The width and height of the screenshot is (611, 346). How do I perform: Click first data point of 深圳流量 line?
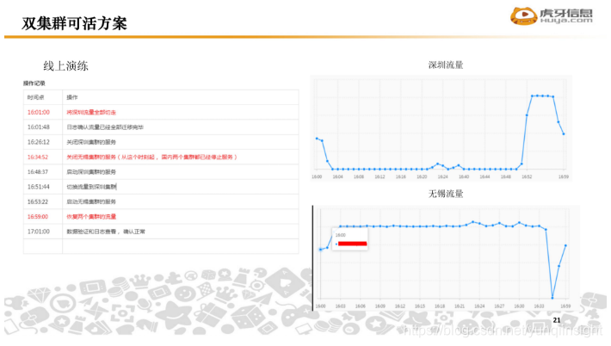click(317, 139)
